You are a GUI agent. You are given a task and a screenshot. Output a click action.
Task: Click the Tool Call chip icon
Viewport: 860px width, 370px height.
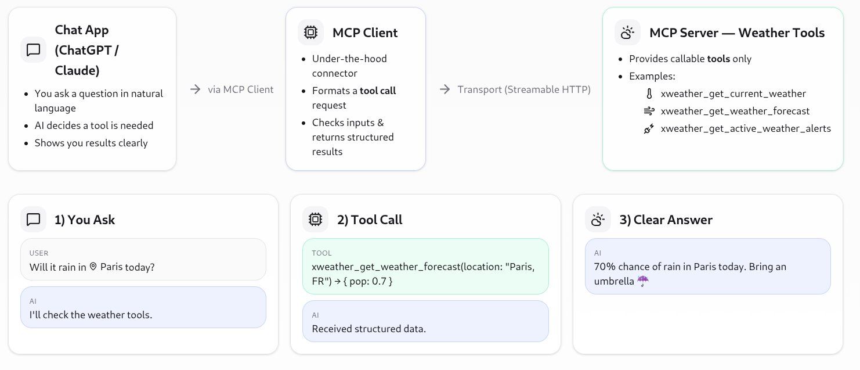pyautogui.click(x=315, y=220)
